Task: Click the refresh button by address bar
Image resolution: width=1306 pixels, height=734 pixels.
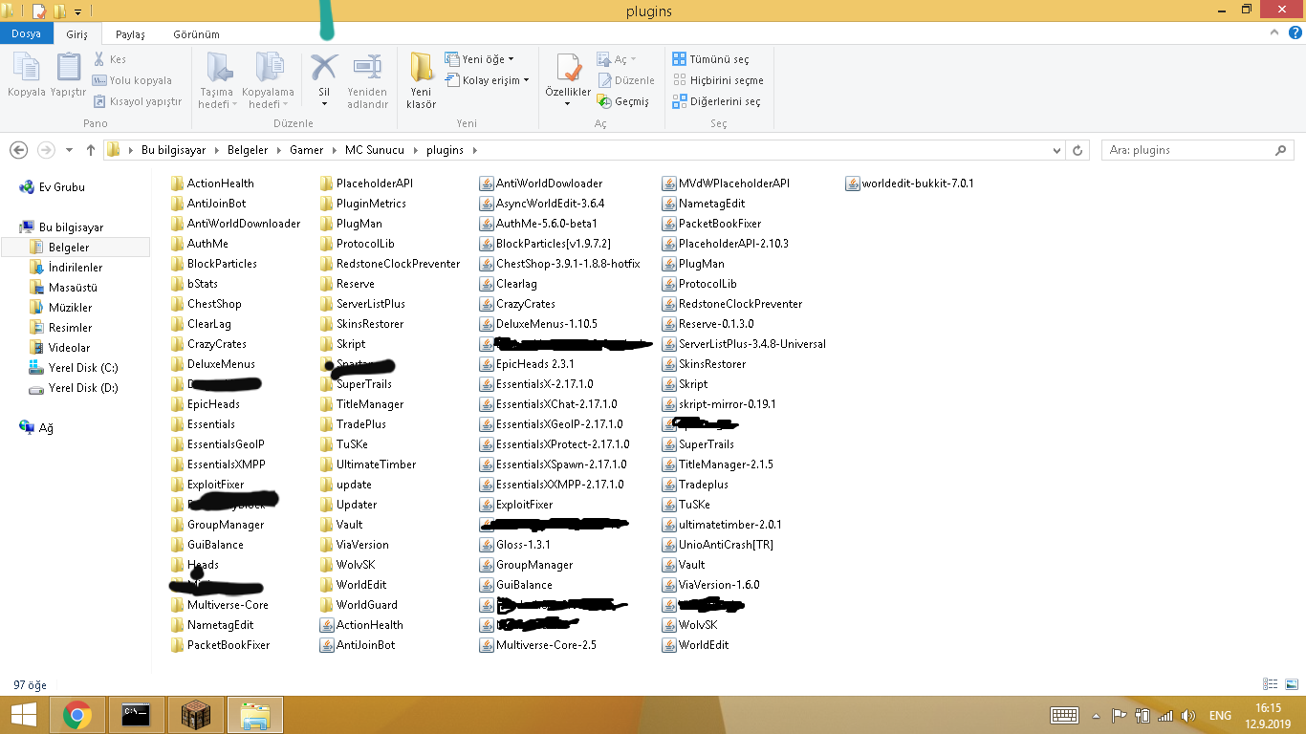Action: tap(1077, 150)
